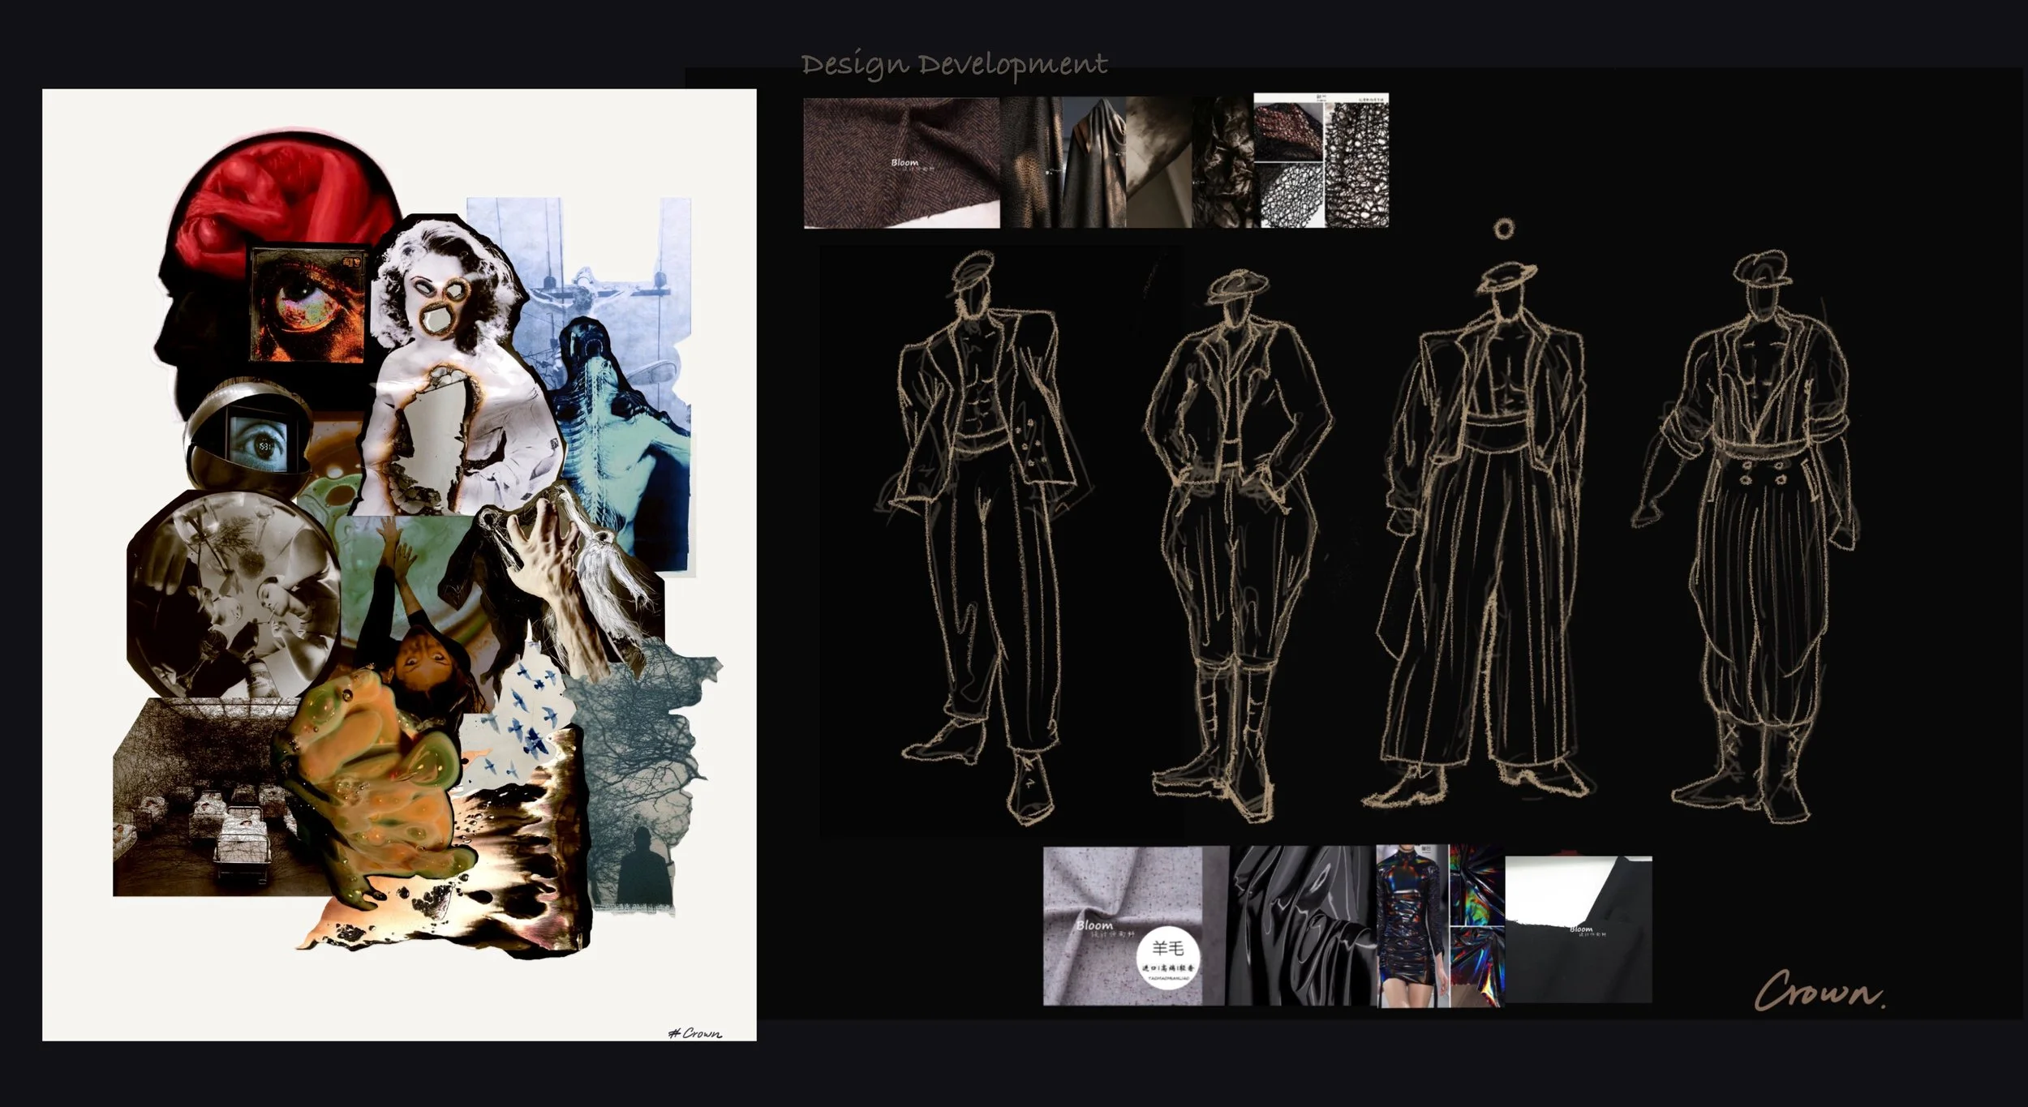
Task: Click the white round 羊毛 label badge
Action: click(1168, 959)
